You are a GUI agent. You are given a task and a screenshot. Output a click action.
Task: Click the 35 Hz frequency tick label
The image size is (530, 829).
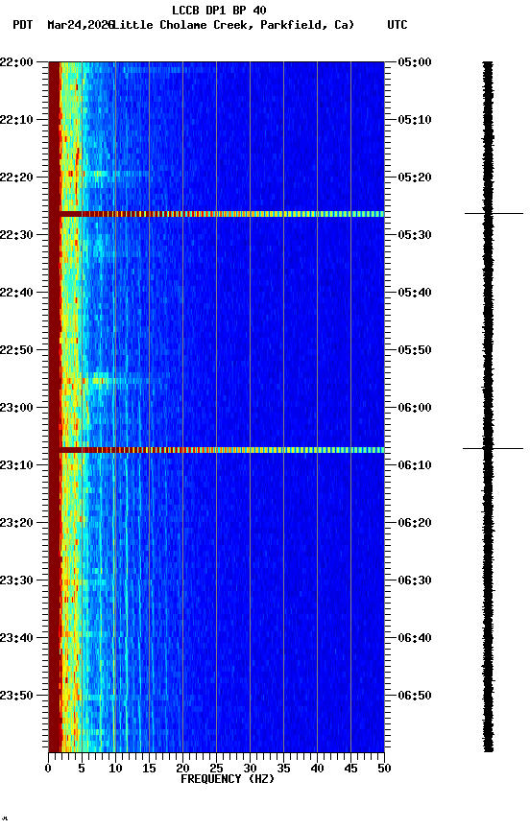(x=283, y=769)
